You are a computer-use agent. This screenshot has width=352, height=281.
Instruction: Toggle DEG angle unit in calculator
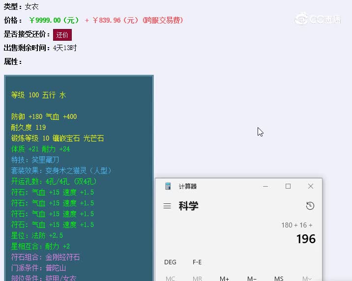tap(170, 262)
